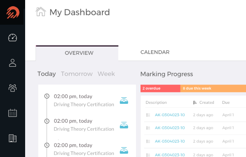Image resolution: width=246 pixels, height=157 pixels.
Task: Show Tomorrow's schedule
Action: [77, 74]
